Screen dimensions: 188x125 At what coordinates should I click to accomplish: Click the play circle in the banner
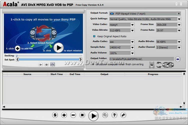click(58, 48)
